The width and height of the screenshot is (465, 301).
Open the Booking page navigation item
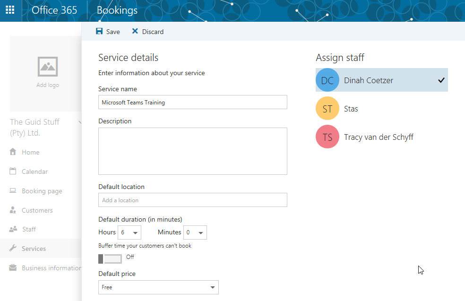42,191
